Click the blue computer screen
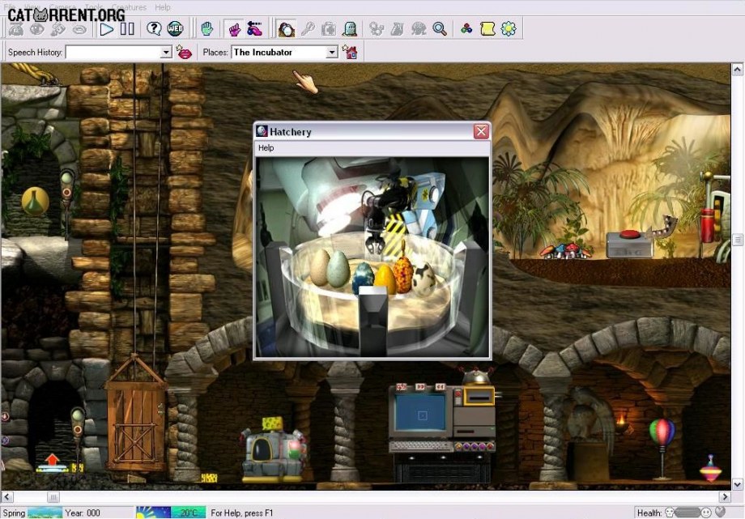The height and width of the screenshot is (519, 745). point(421,413)
